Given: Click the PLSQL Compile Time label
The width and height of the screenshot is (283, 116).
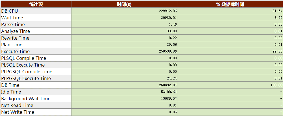Looking at the screenshot, I should click(23, 58).
